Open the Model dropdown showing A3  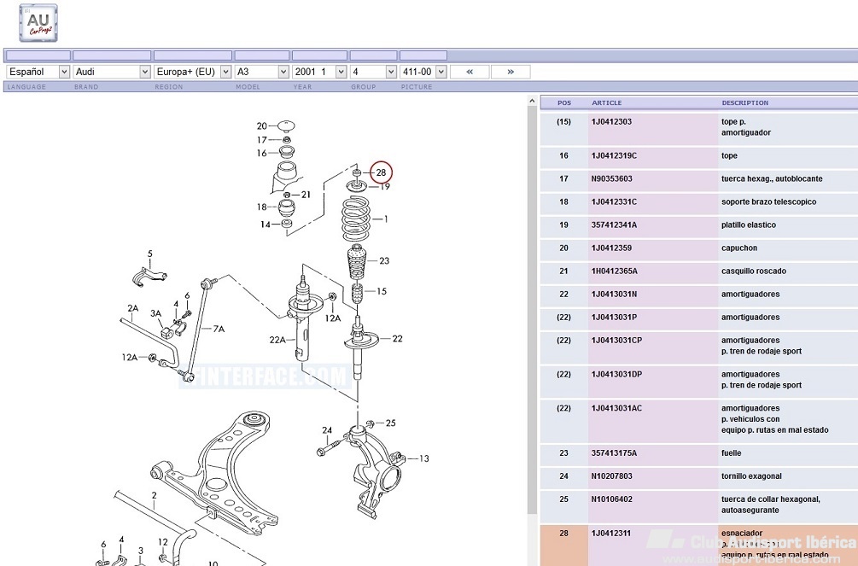click(x=261, y=72)
